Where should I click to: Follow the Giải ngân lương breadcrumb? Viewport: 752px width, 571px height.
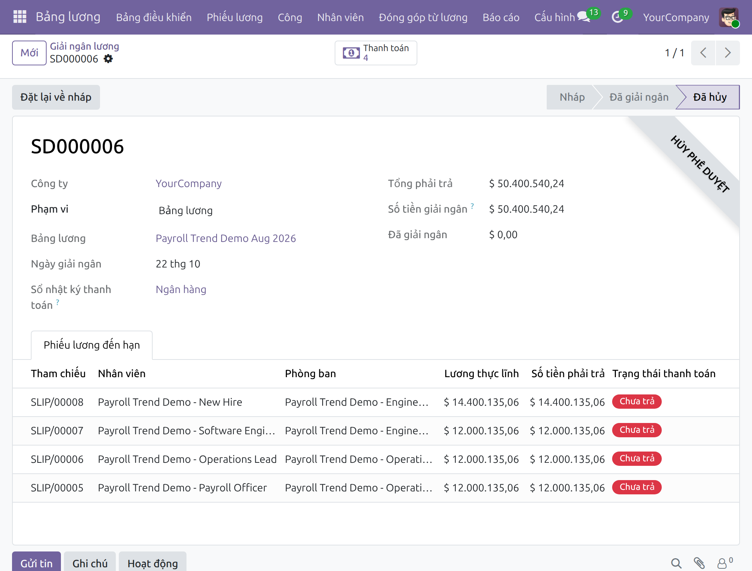click(x=85, y=46)
